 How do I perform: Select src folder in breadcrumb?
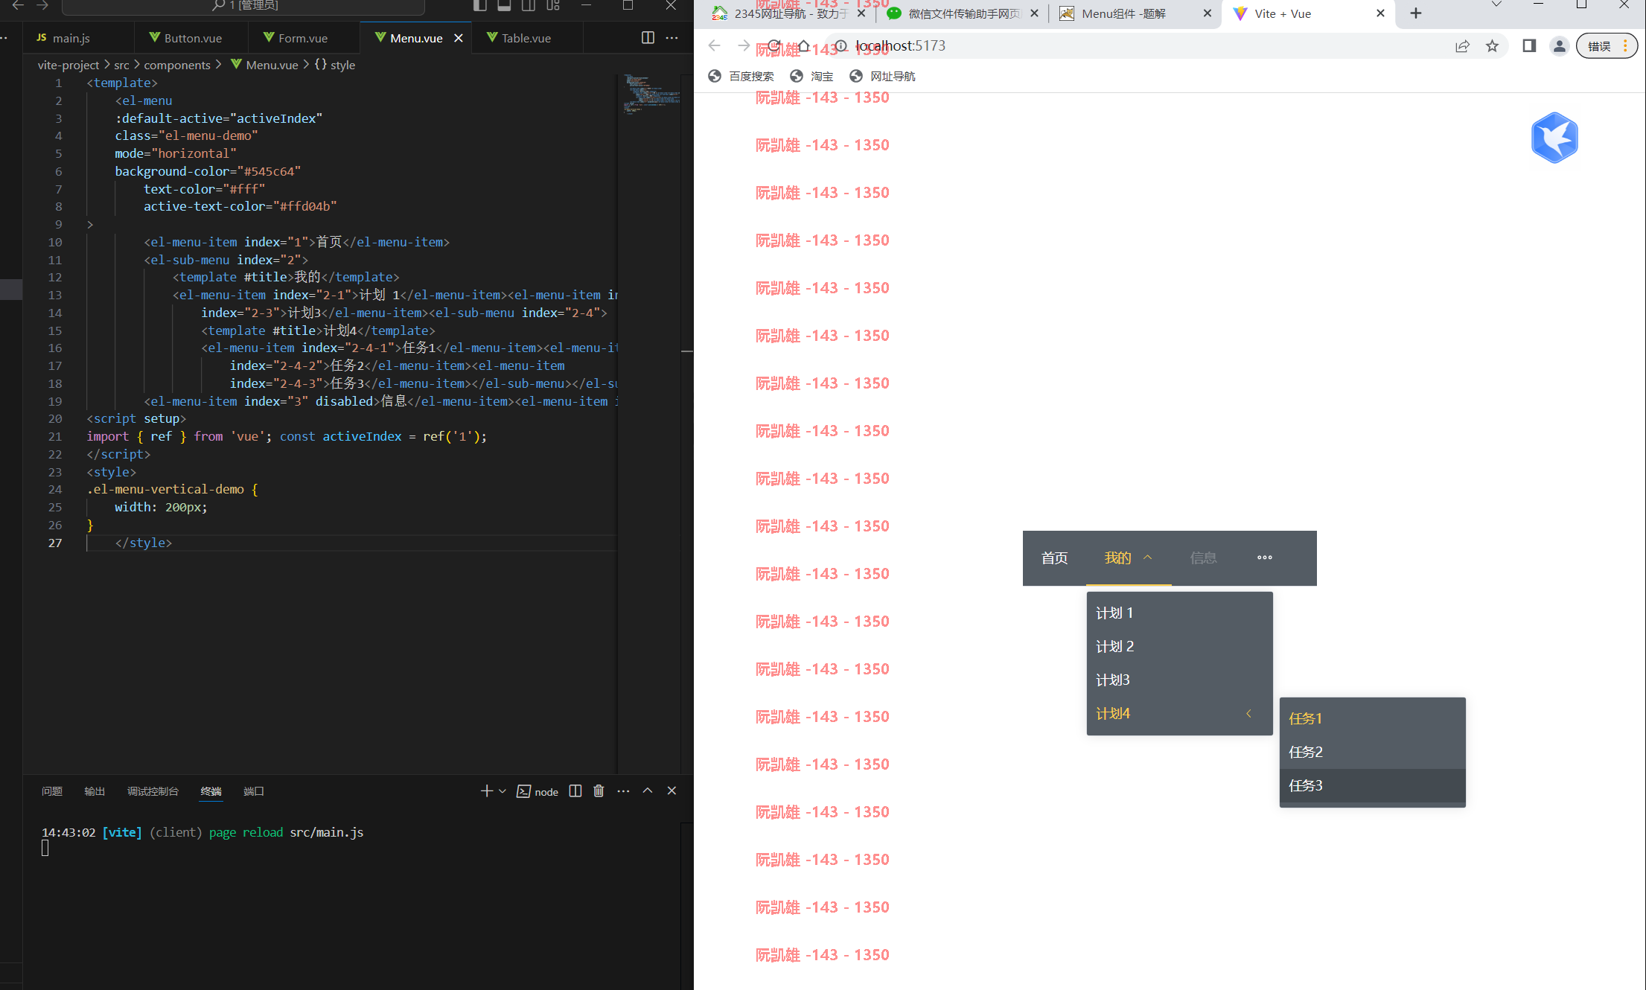tap(121, 66)
